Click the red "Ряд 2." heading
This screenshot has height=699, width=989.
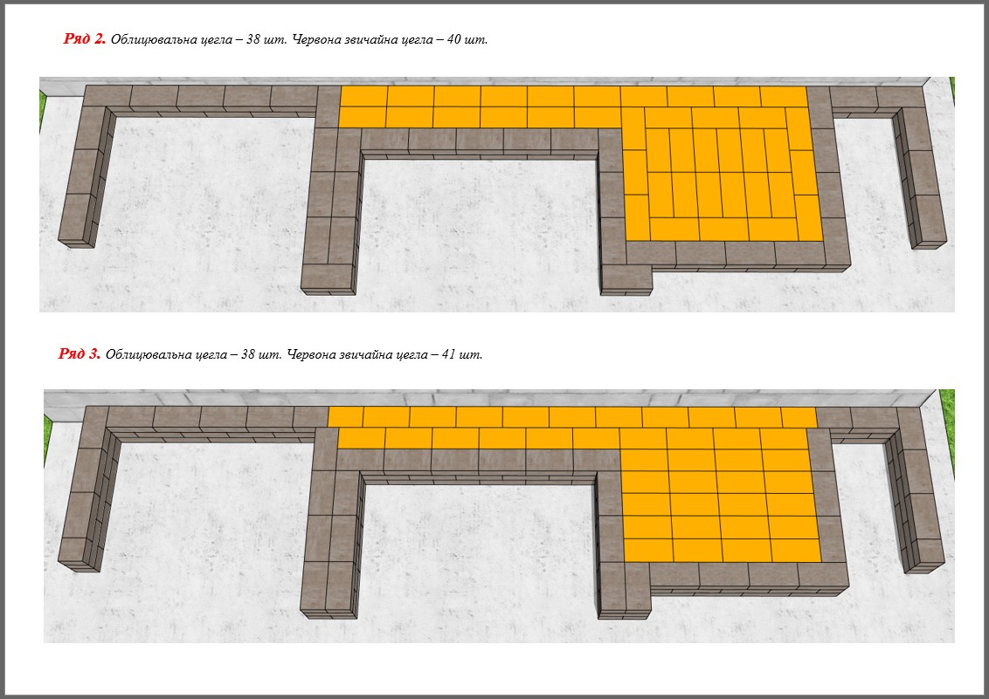tap(85, 39)
